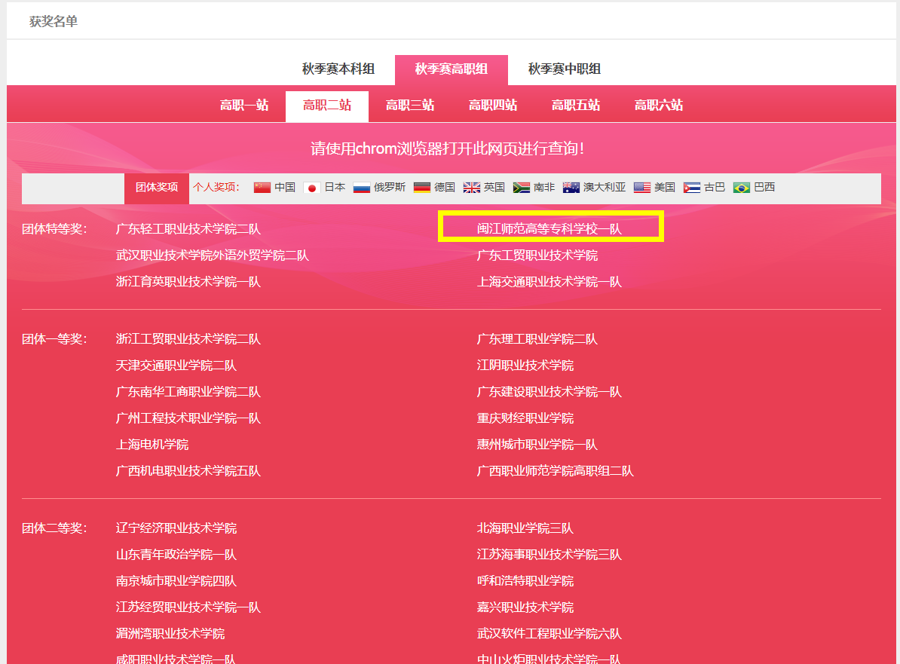Choose the UK Union Jack flag icon
The image size is (900, 664).
click(471, 188)
